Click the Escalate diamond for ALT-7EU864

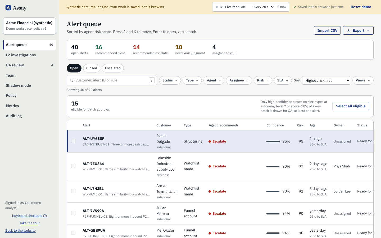point(210,166)
